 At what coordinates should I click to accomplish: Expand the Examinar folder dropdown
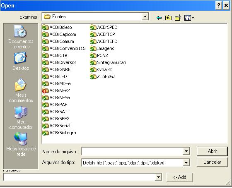tap(145, 17)
